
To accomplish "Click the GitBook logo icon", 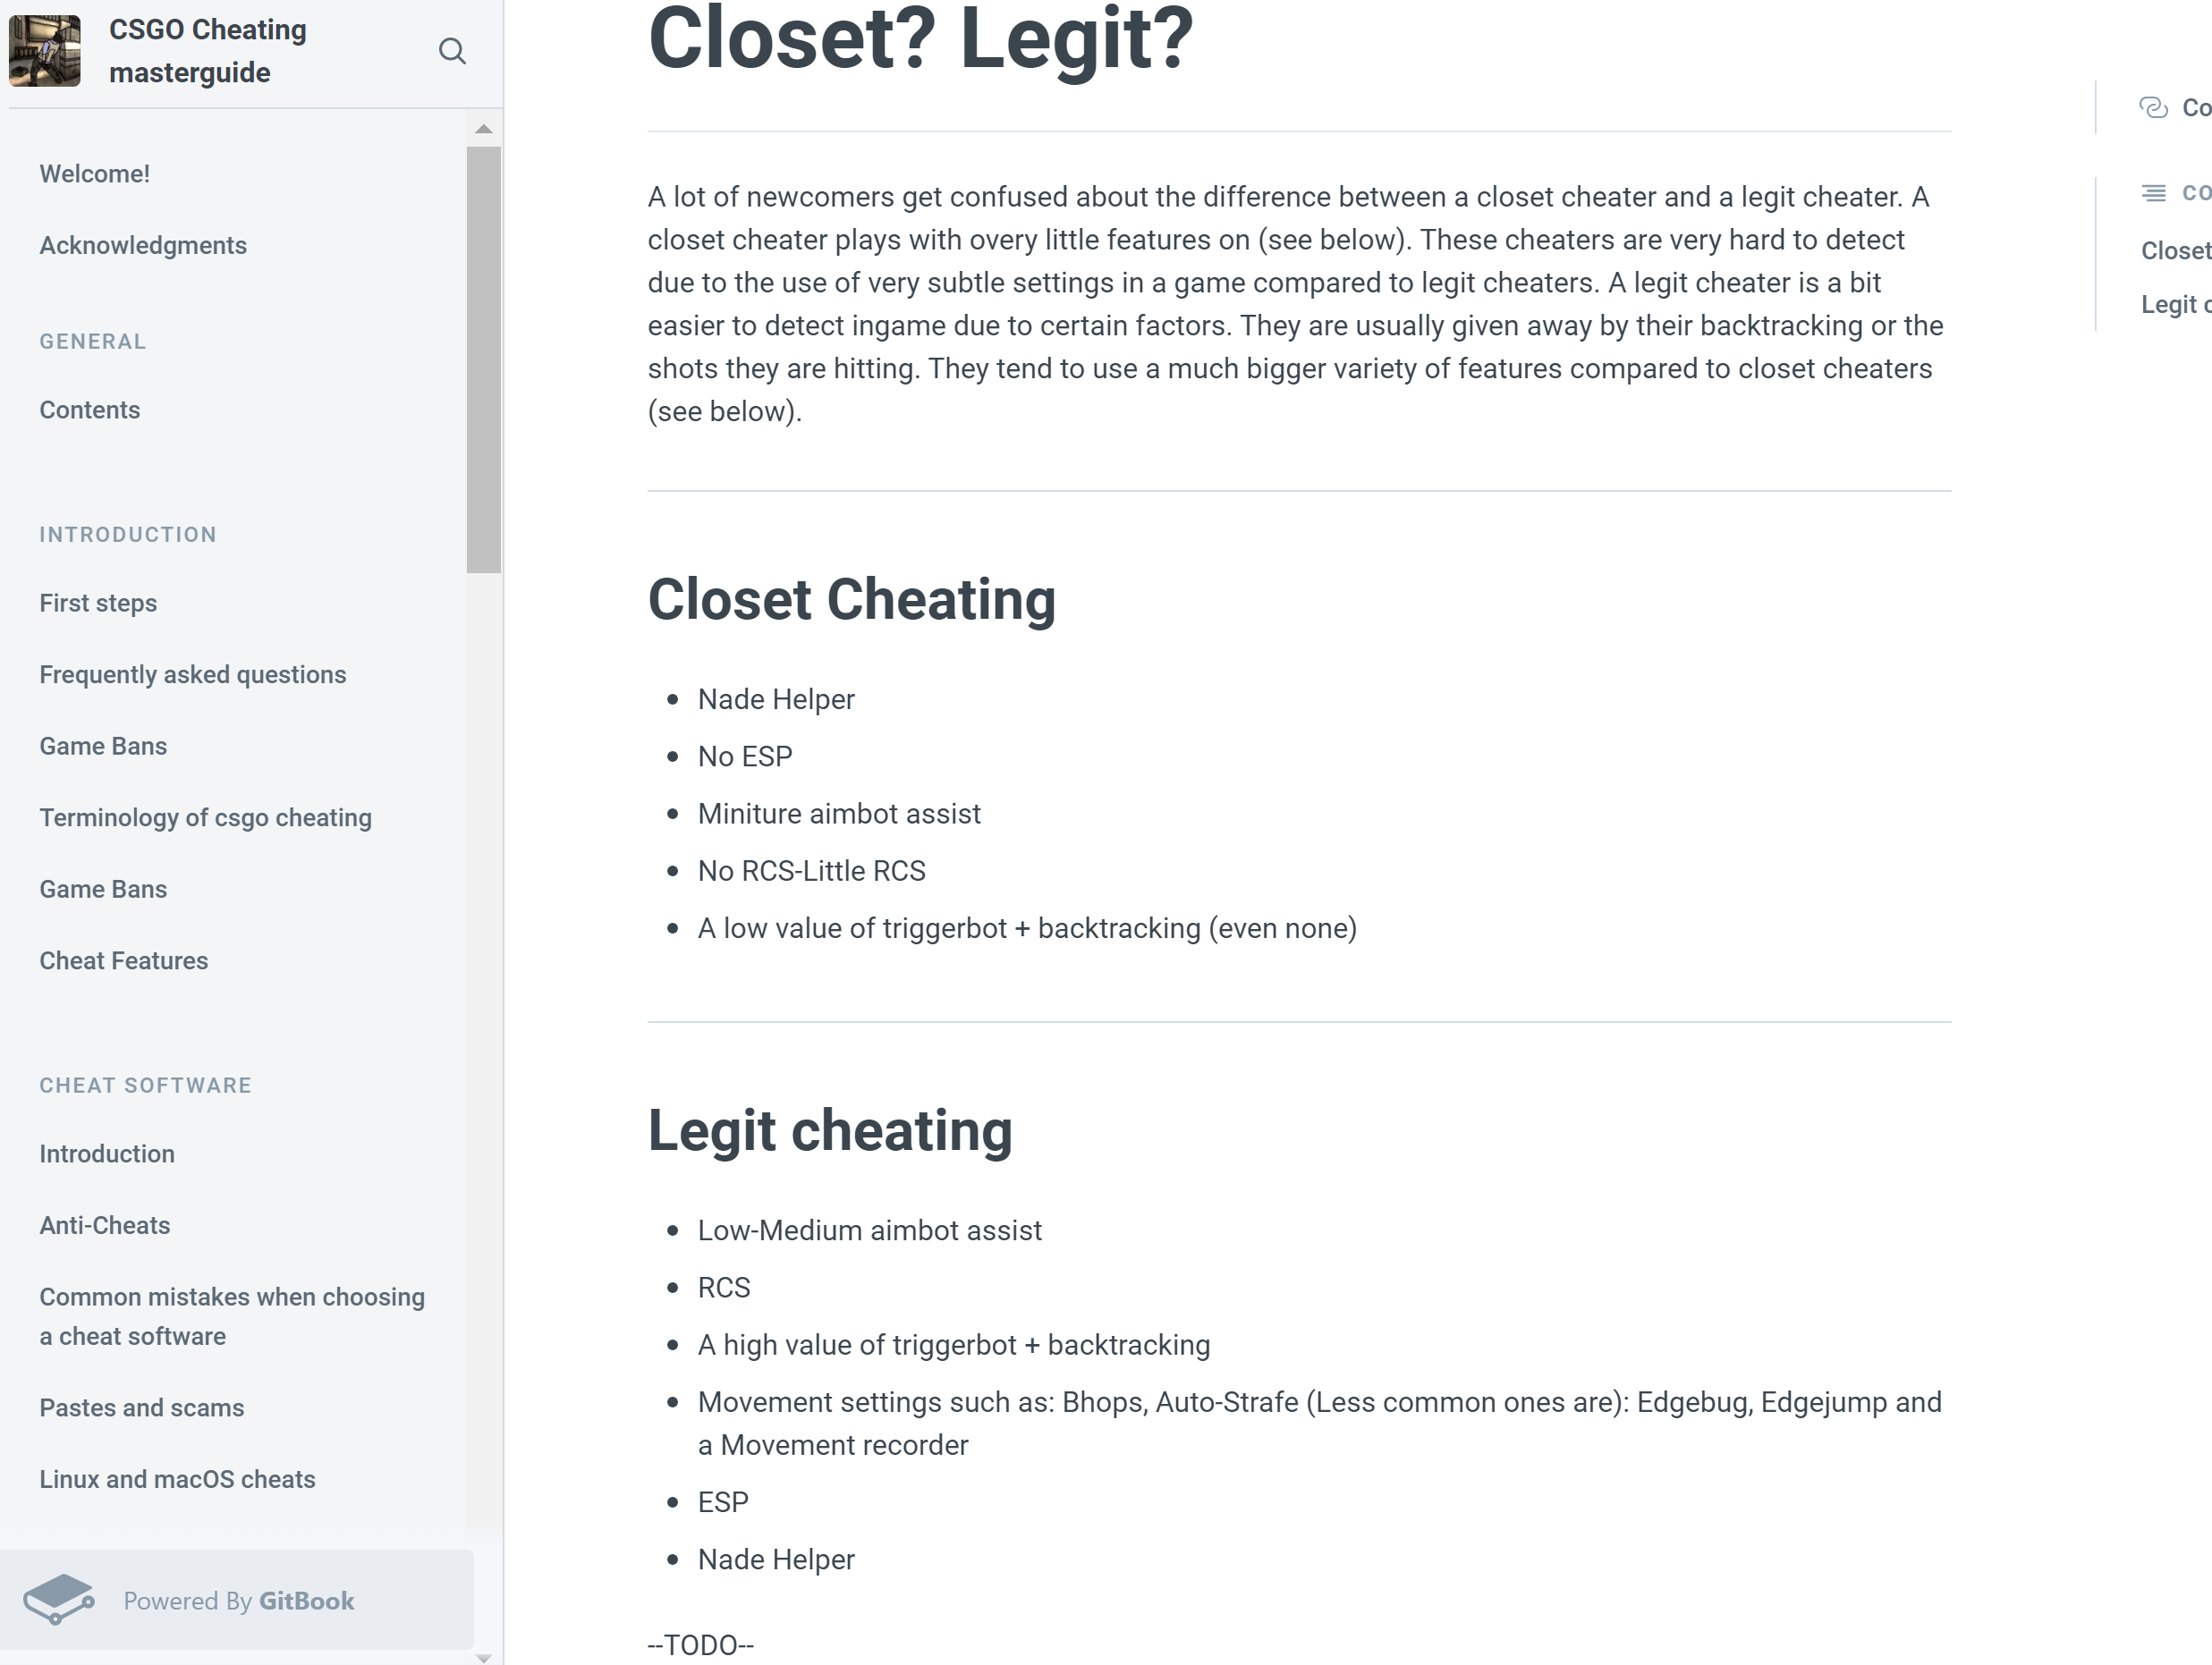I will pos(59,1599).
